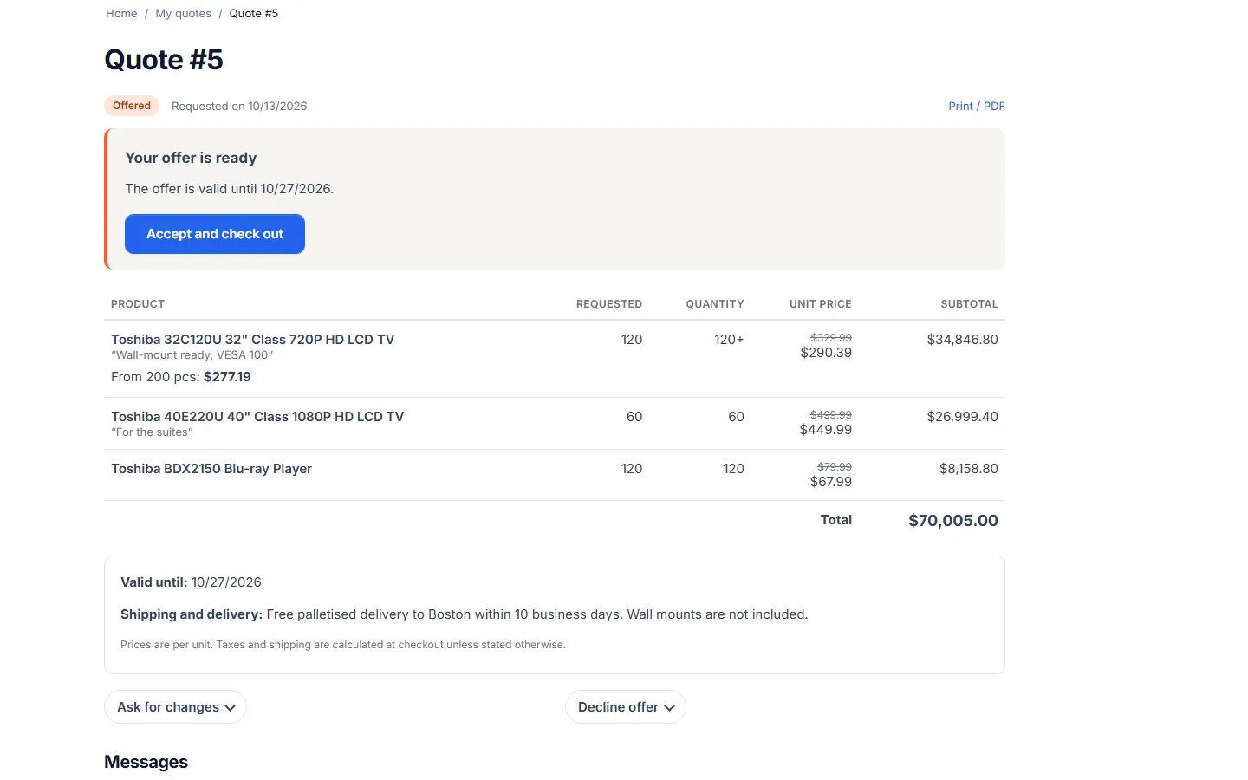
Task: Click the subtotal $8,158.80
Action: point(968,468)
